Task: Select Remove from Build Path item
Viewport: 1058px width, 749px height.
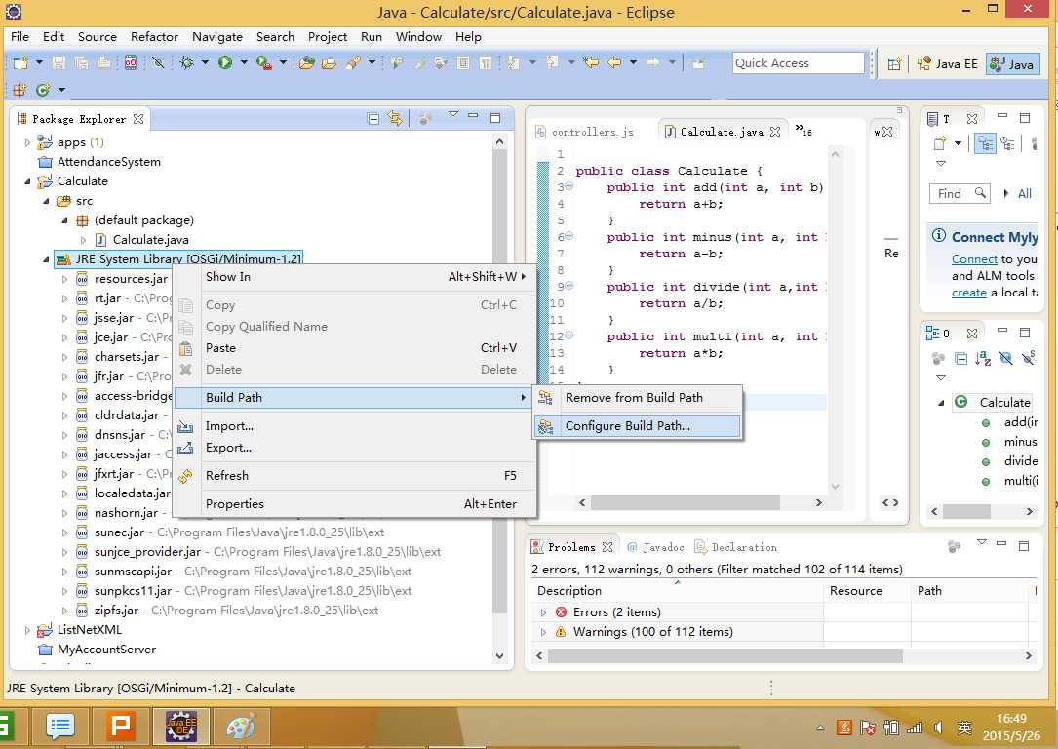Action: click(x=637, y=398)
